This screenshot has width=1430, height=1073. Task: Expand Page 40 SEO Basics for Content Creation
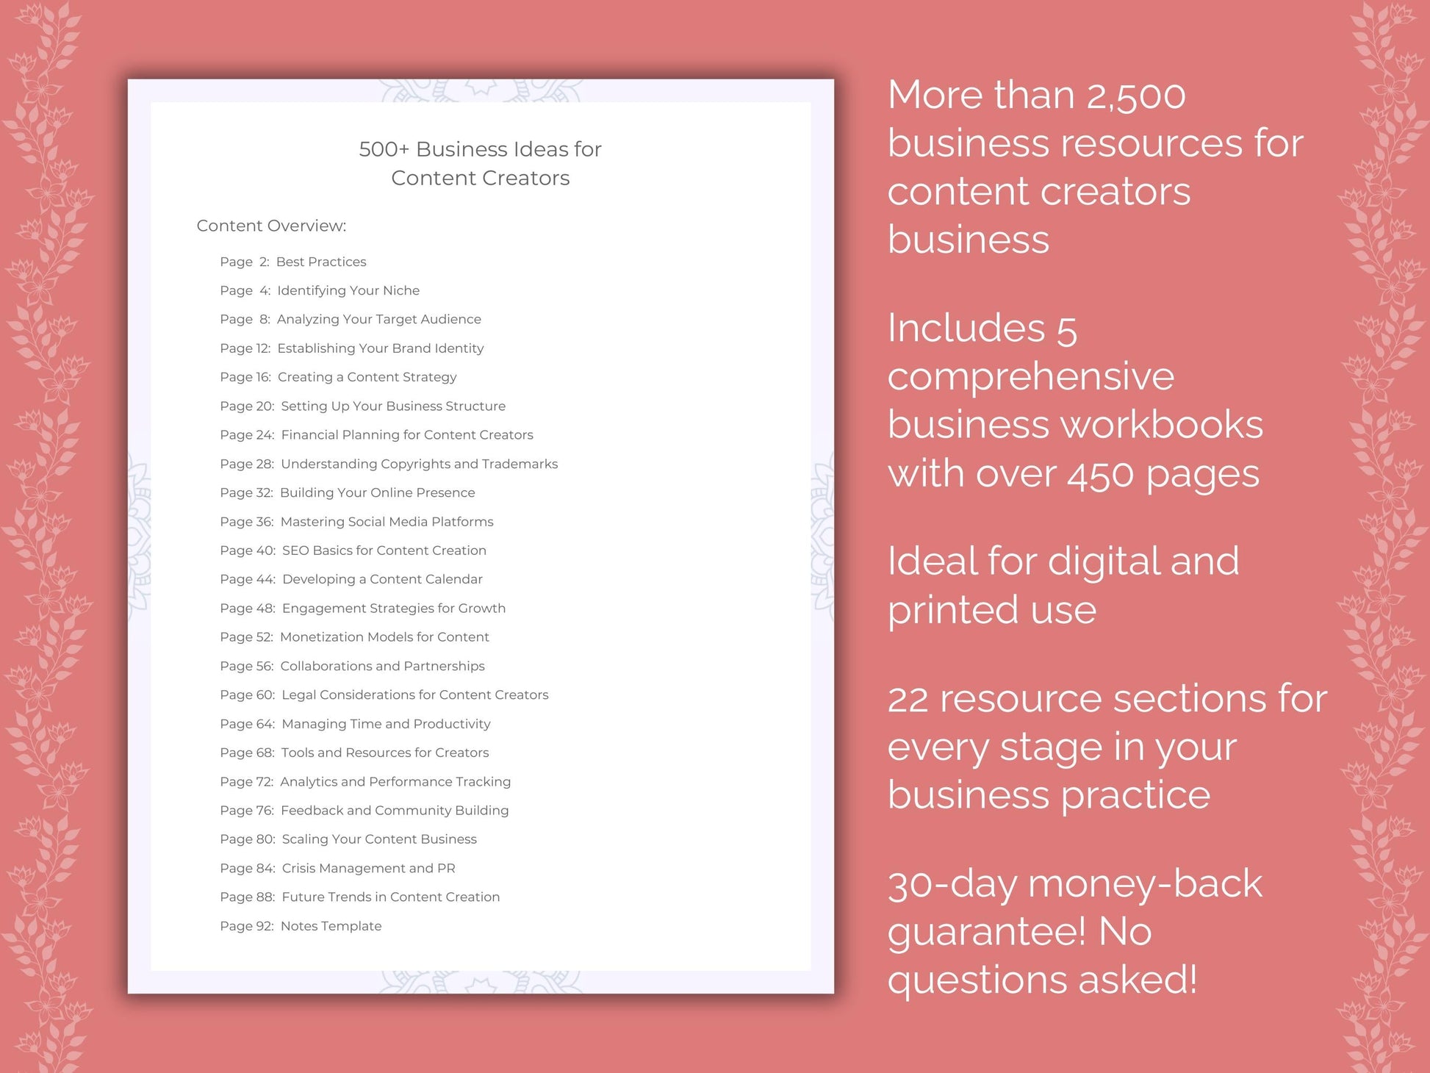click(x=383, y=552)
